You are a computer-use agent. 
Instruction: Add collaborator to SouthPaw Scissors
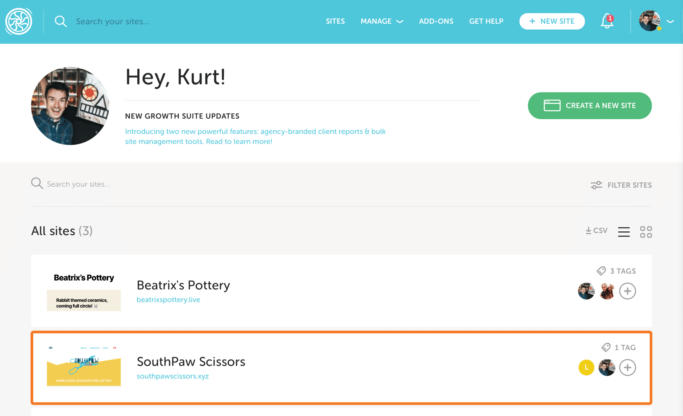[x=627, y=367]
